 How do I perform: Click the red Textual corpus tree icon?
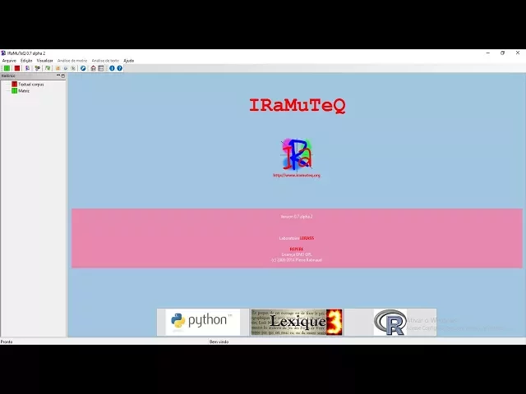tap(15, 84)
